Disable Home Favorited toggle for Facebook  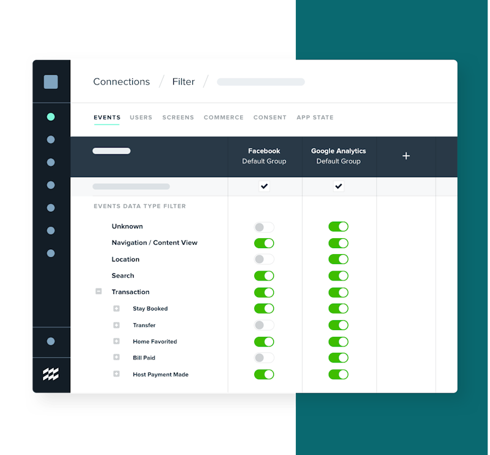click(x=264, y=342)
